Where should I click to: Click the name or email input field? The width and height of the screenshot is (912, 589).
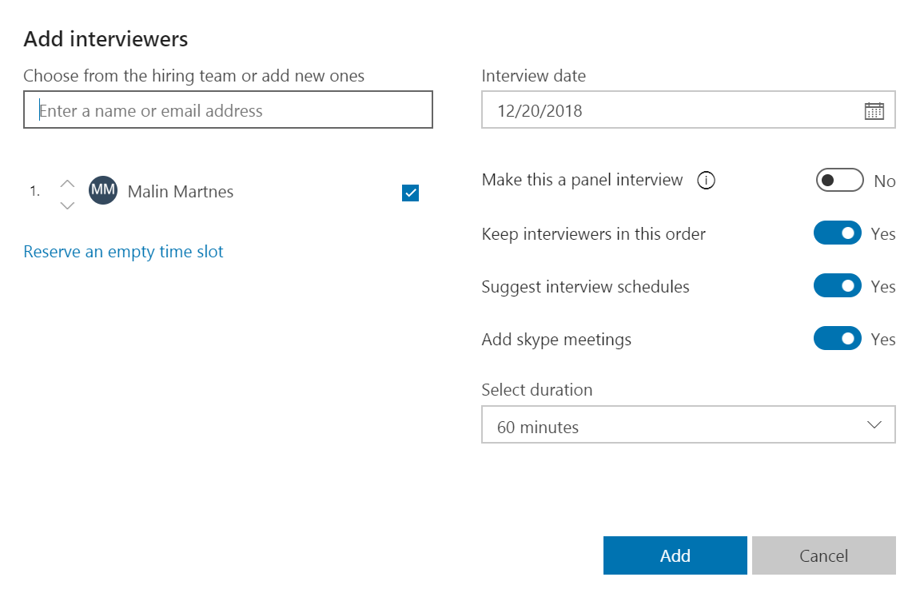pos(228,109)
